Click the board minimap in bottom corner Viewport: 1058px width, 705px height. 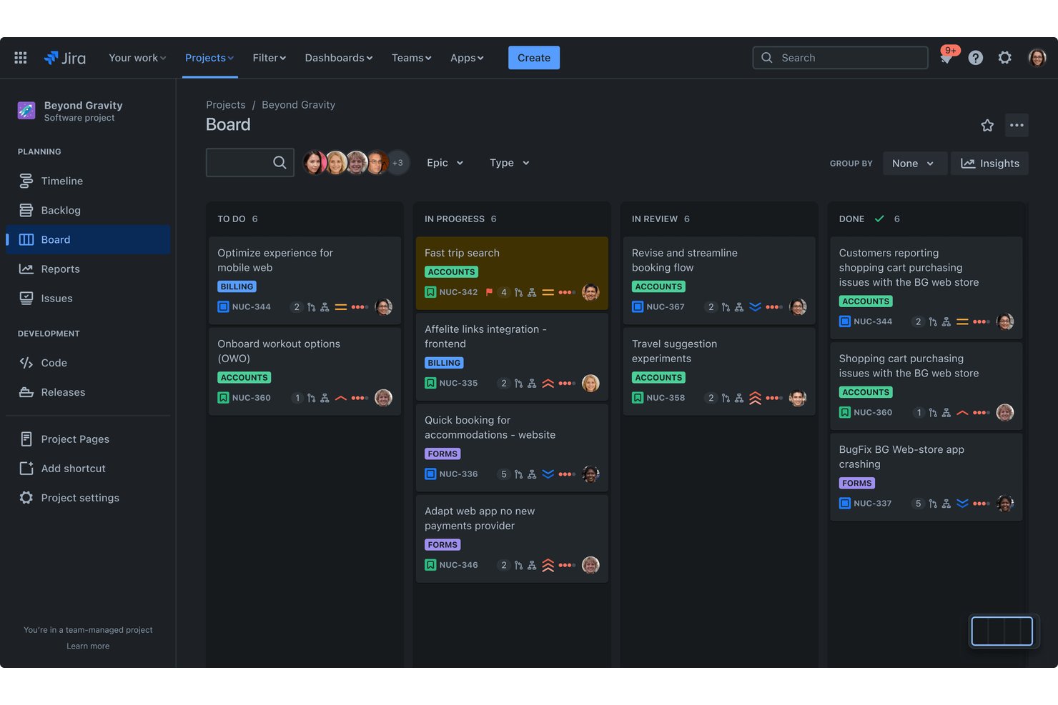(1002, 631)
